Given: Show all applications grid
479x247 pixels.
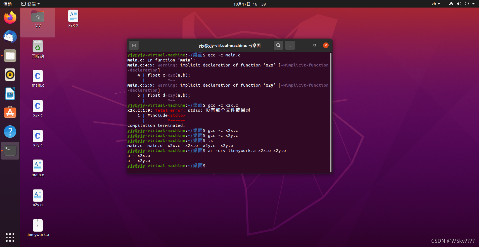Looking at the screenshot, I should 10,237.
